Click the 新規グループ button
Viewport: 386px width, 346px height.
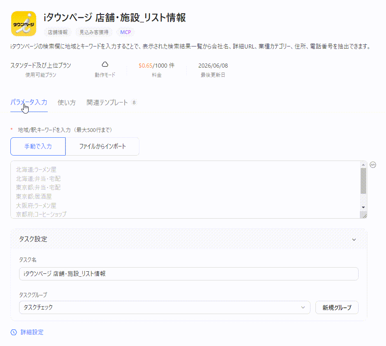point(337,307)
